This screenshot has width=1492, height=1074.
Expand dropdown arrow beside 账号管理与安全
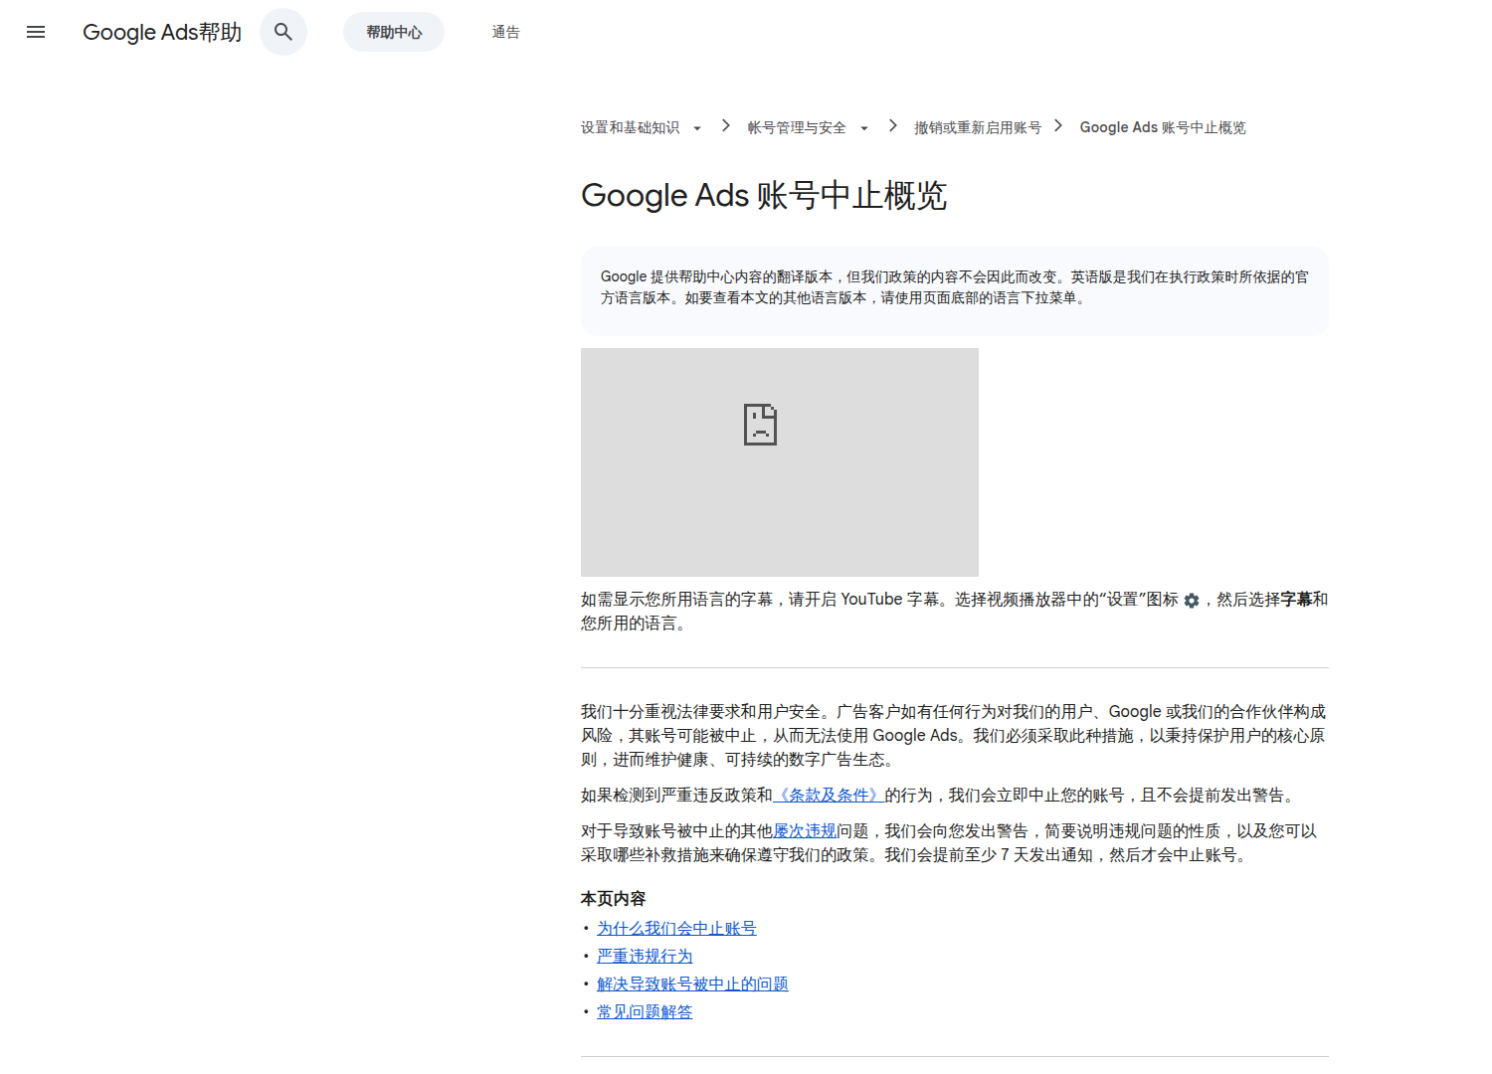[864, 128]
